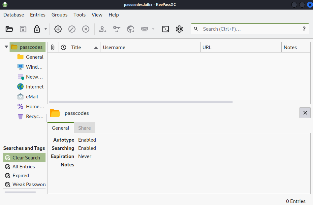Image resolution: width=313 pixels, height=205 pixels.
Task: Show All Entries saved search
Action: coord(24,167)
